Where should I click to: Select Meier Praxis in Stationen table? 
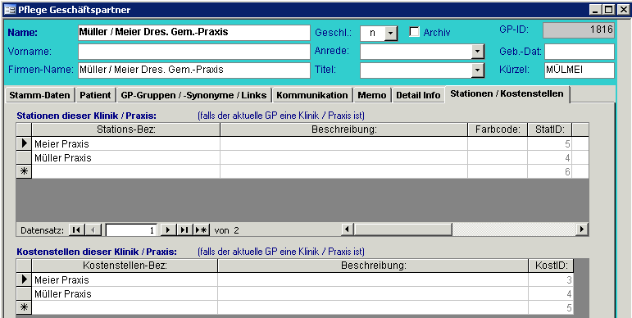[126, 143]
